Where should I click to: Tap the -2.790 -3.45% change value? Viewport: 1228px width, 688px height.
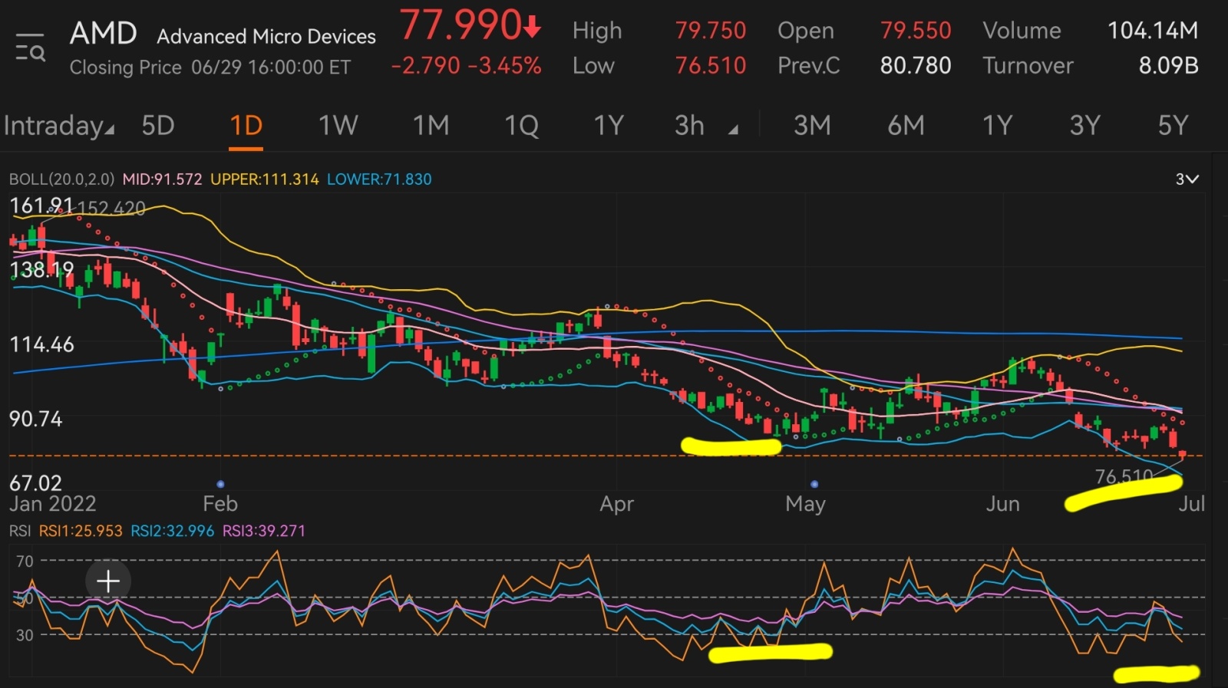click(x=466, y=66)
